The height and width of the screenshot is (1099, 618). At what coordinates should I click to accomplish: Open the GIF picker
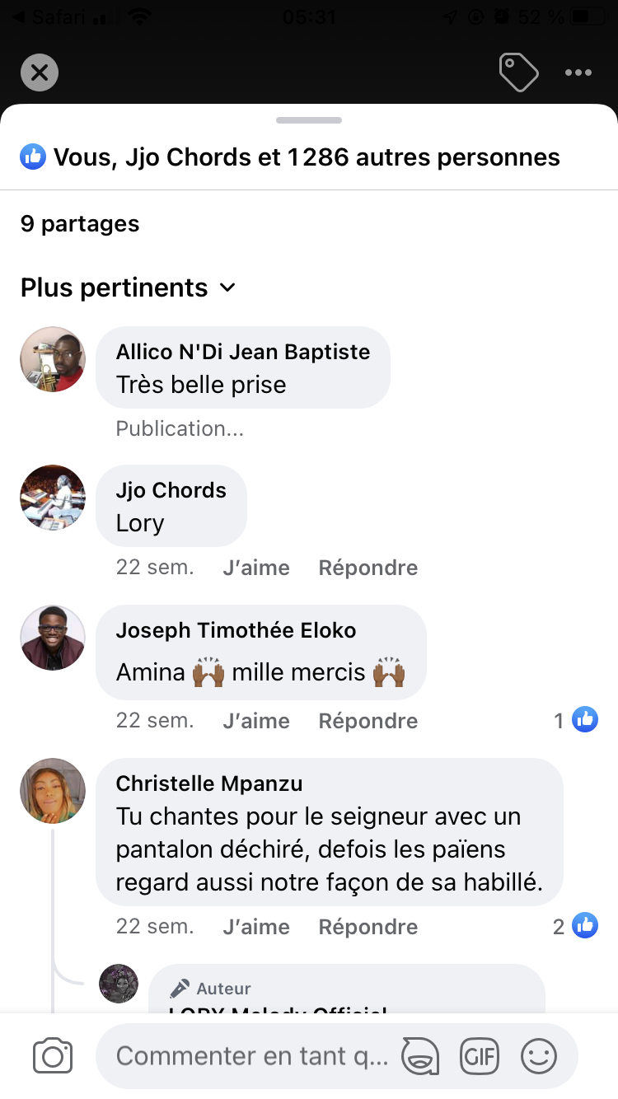coord(480,1056)
